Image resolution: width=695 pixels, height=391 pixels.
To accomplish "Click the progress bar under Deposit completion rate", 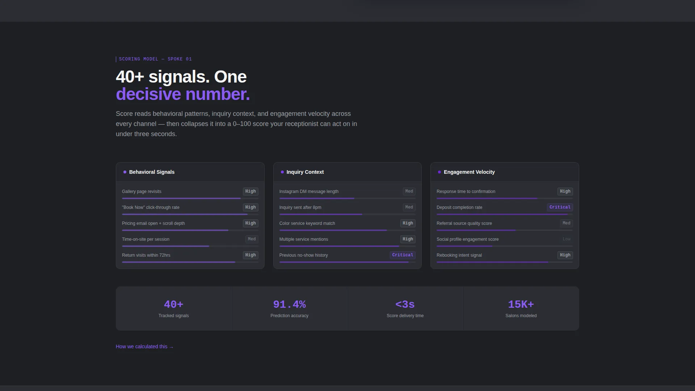I will click(505, 214).
